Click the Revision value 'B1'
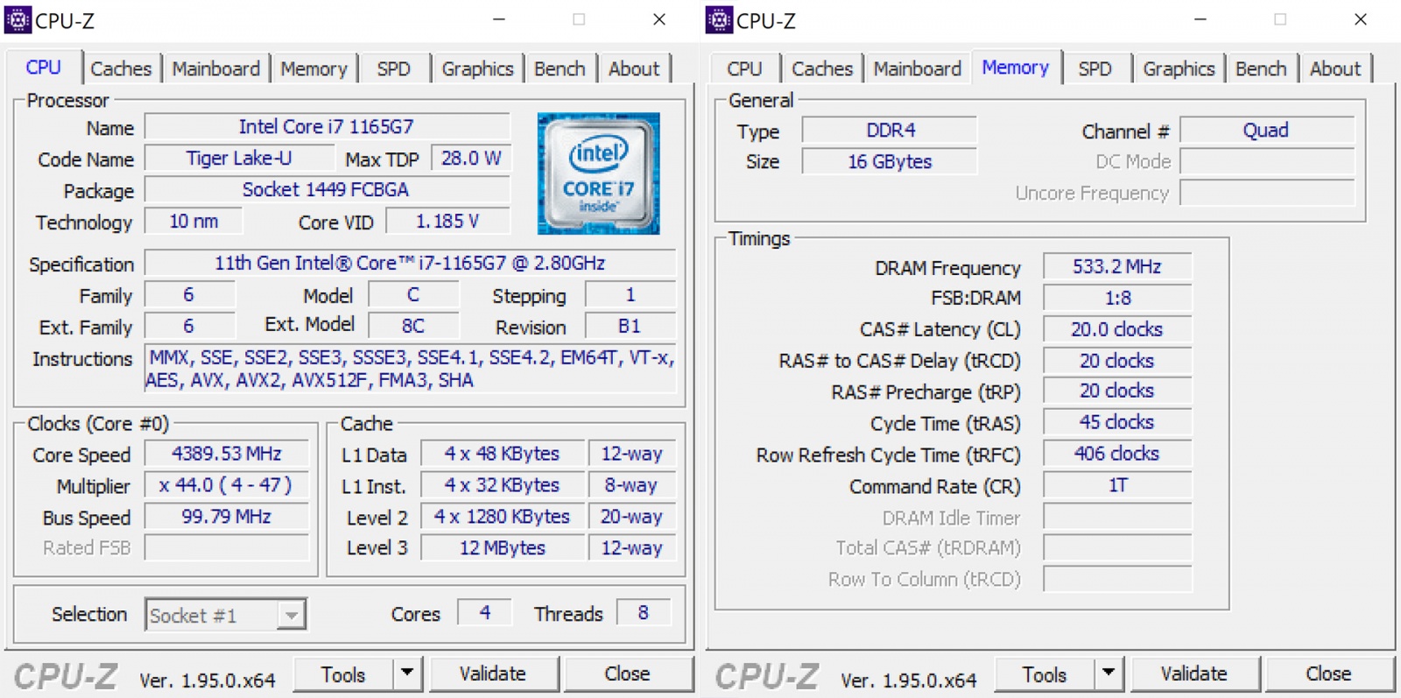Screen dimensions: 1401x698 pos(630,327)
